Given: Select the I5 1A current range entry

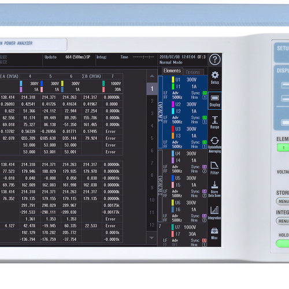Looking at the screenshot, I should [x=184, y=185].
